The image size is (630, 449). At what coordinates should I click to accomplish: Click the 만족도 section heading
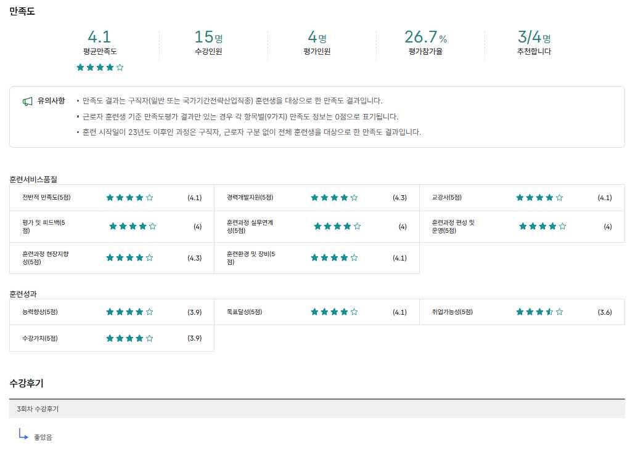point(22,11)
